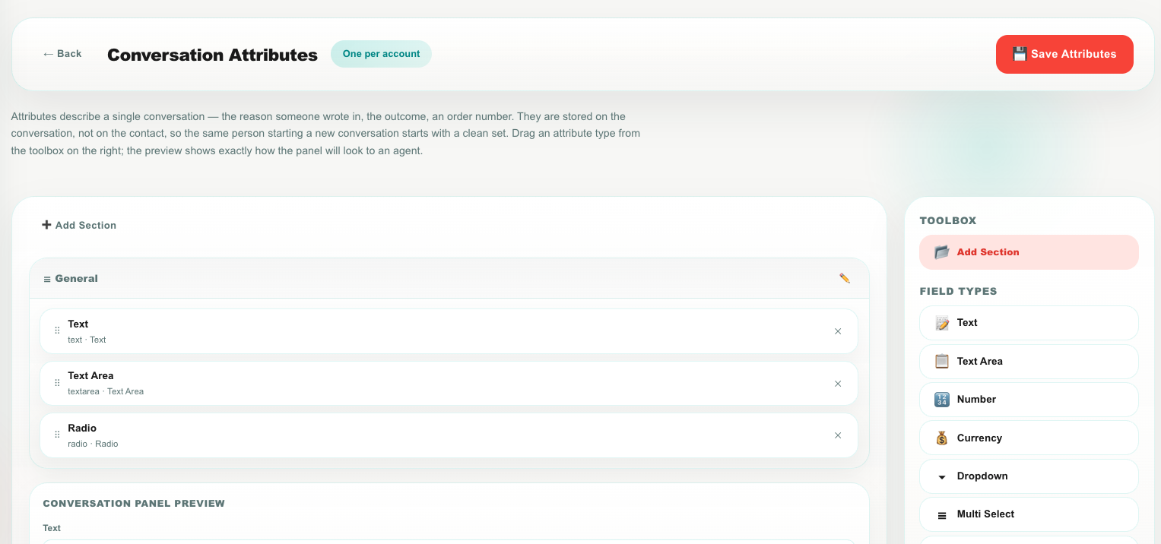The image size is (1161, 544).
Task: Grab the drag handle of the Text Area row
Action: click(57, 383)
